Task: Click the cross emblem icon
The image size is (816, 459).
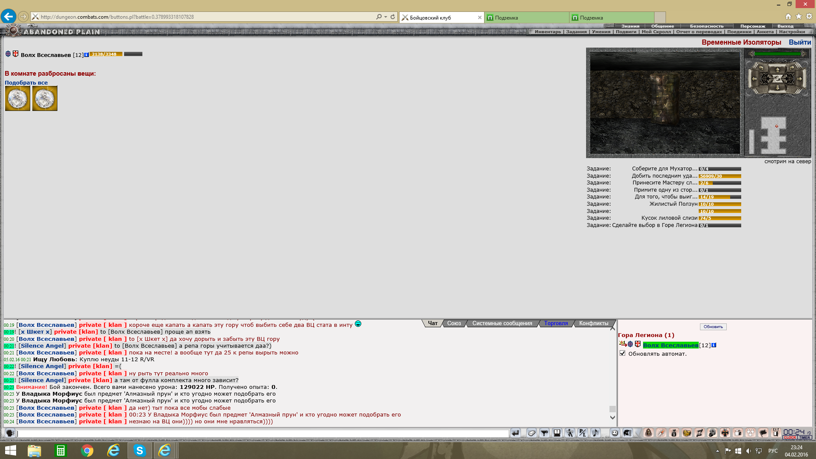Action: coord(725,433)
